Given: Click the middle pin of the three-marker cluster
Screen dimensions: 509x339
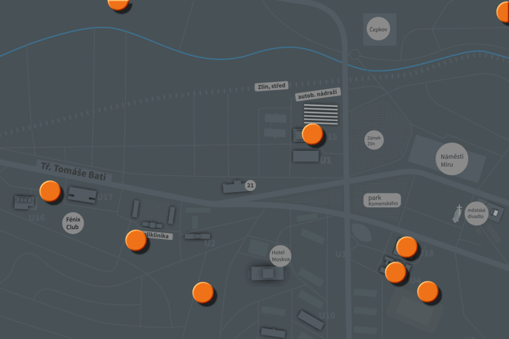Looking at the screenshot, I should point(394,272).
